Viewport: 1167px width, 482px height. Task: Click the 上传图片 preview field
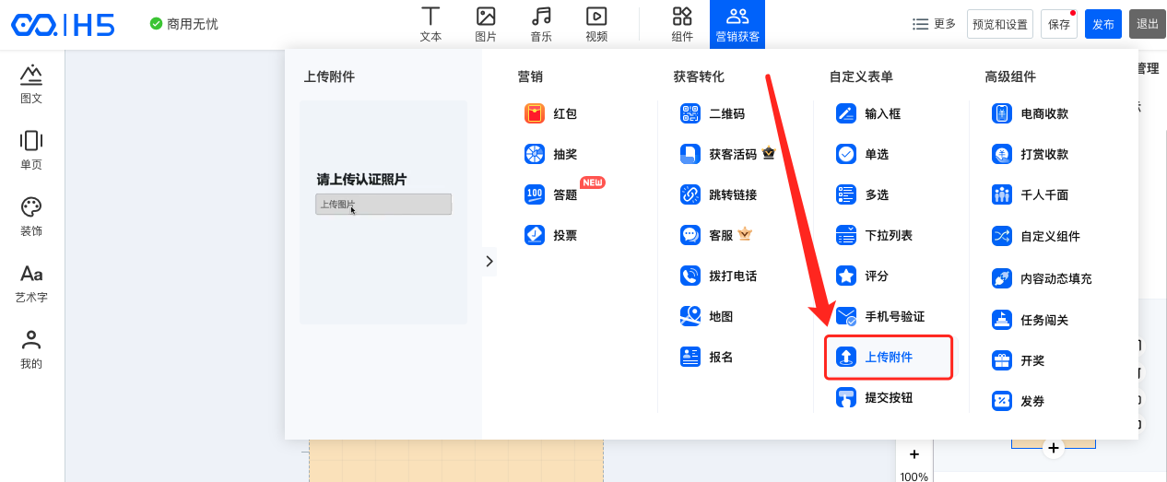[383, 204]
